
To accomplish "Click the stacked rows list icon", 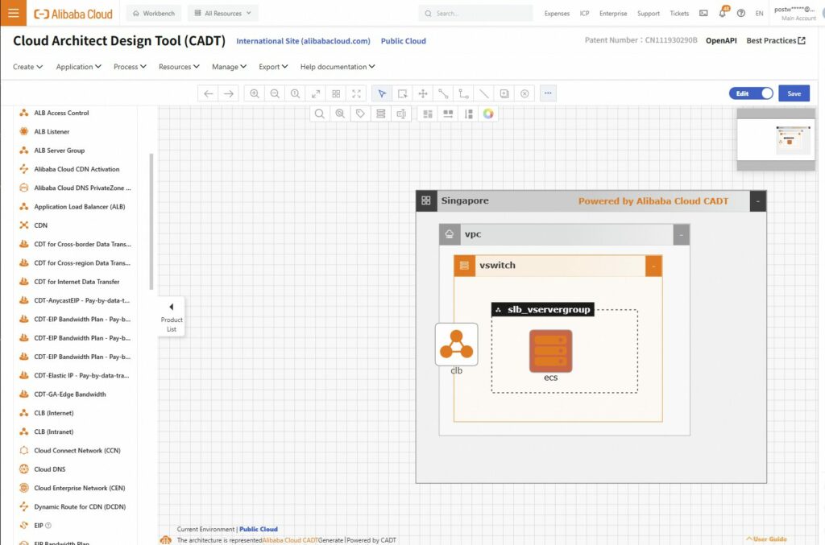I will pos(381,114).
